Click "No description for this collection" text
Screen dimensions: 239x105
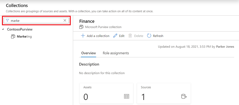tap(102, 73)
